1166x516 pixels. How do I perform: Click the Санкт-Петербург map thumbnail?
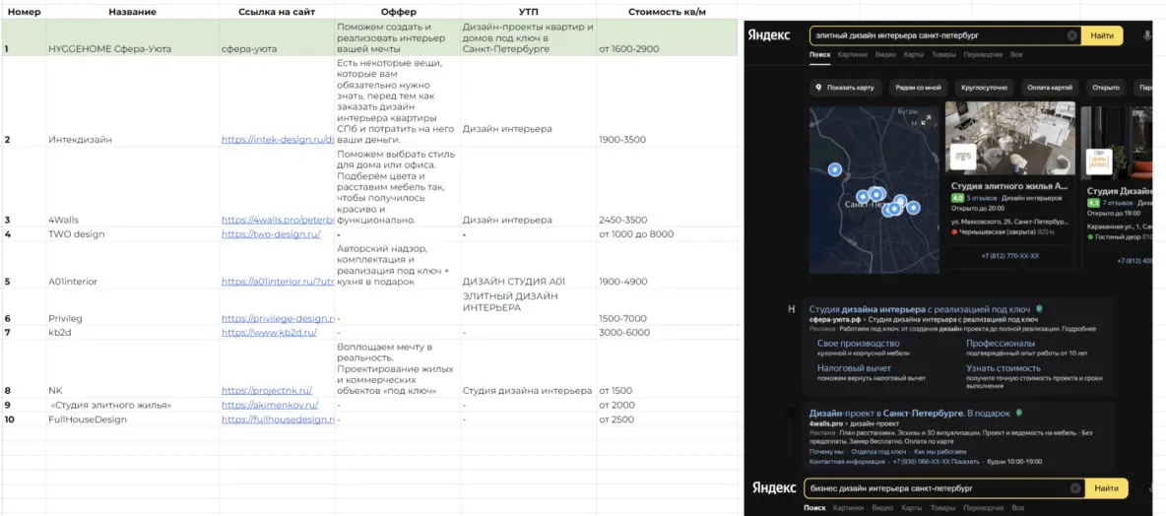(874, 190)
